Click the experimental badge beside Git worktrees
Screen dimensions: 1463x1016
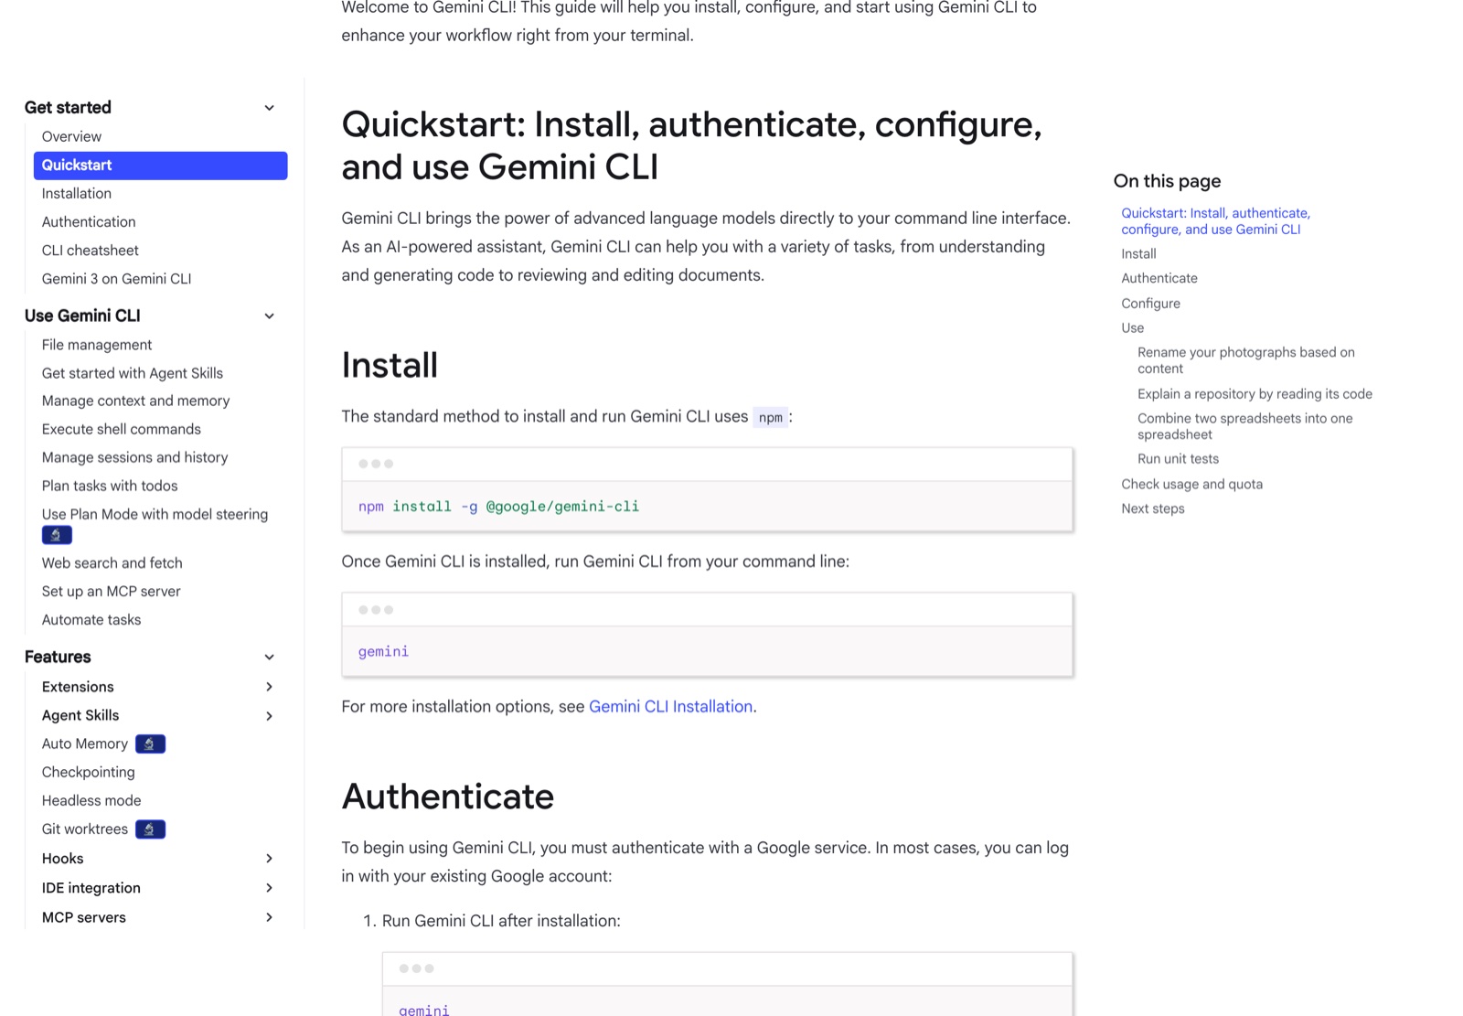point(150,829)
